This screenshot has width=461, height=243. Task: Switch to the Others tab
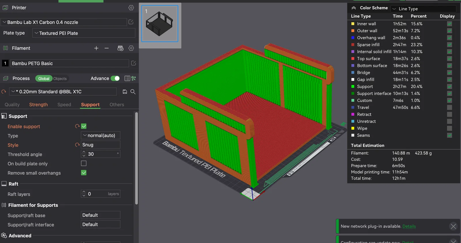pyautogui.click(x=117, y=105)
